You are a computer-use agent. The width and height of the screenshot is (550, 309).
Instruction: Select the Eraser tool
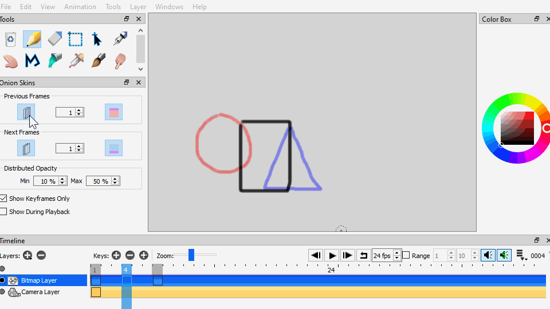click(55, 39)
